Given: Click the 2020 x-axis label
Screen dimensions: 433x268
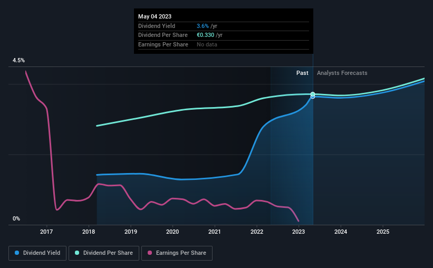Looking at the screenshot, I should click(172, 232).
